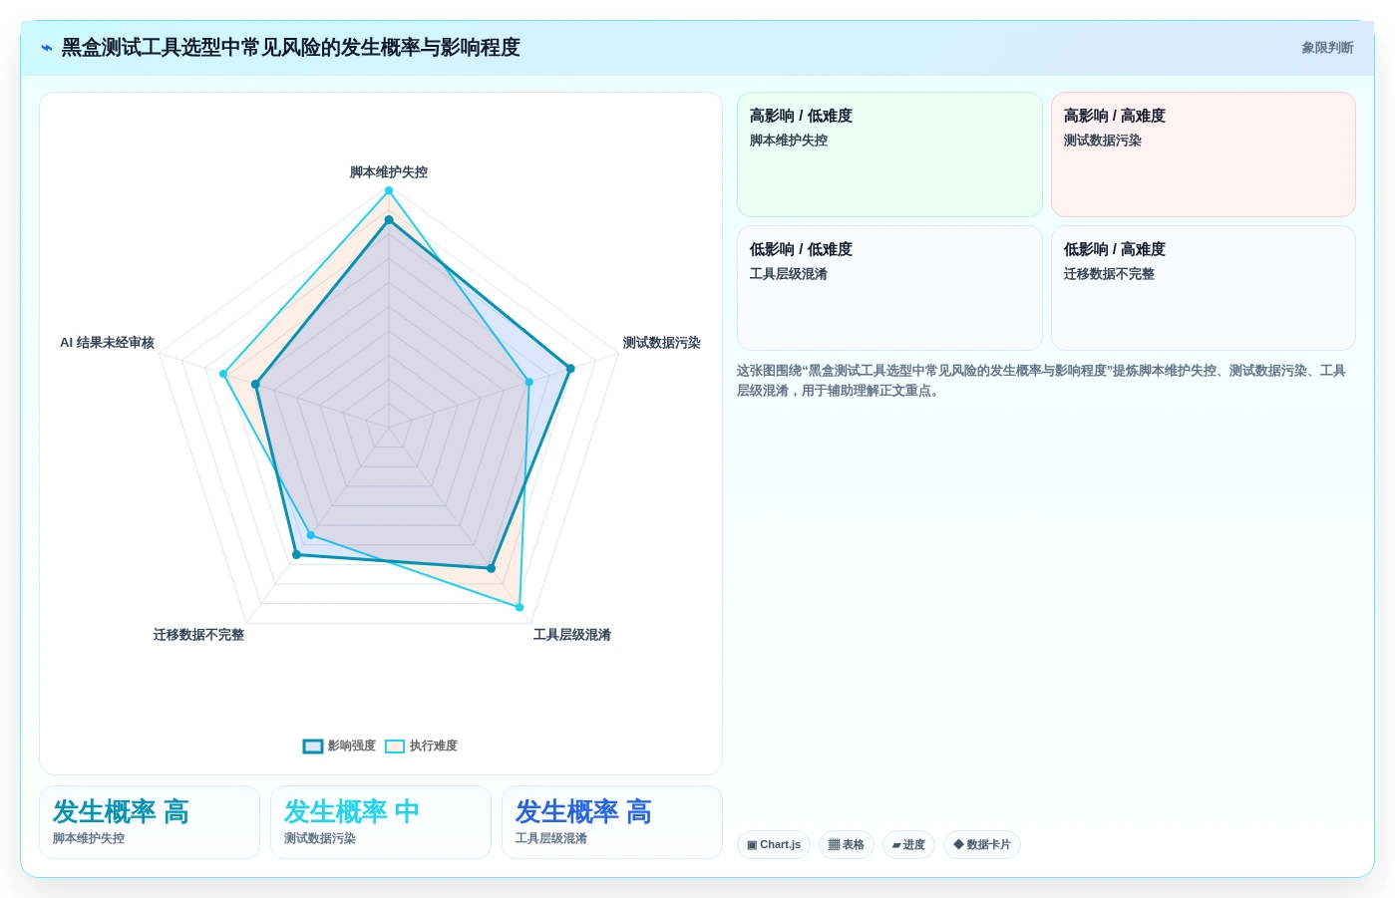
Task: Click the 执行难度 data point at 工具层级混淆 vertex
Action: click(x=520, y=607)
